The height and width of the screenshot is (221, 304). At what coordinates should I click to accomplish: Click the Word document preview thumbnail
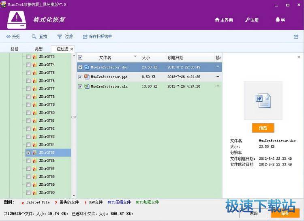click(x=263, y=101)
